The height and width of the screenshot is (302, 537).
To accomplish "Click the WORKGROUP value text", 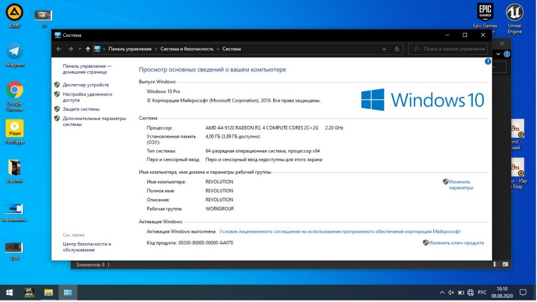I will click(219, 209).
